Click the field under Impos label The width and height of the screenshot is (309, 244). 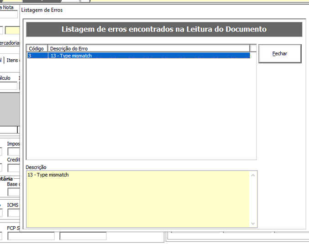point(14,152)
